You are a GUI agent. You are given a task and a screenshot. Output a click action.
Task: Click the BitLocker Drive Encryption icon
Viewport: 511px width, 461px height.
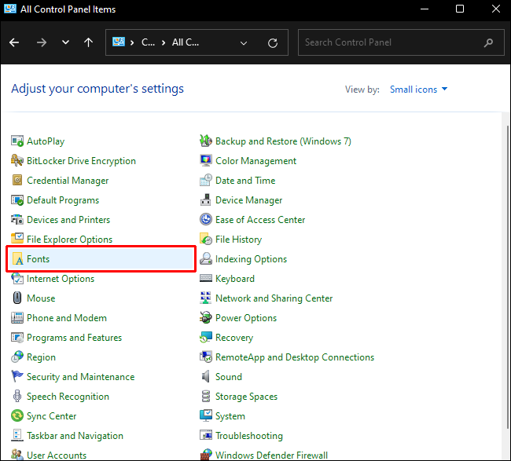tap(18, 161)
